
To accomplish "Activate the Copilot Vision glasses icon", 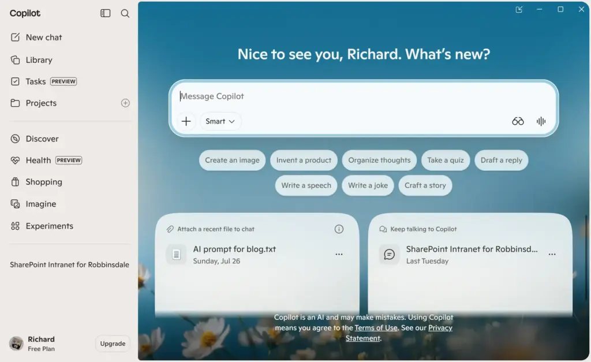I will point(518,121).
